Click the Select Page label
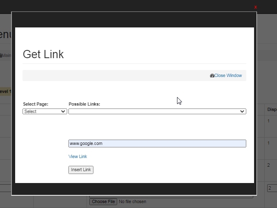277x208 pixels. tap(36, 104)
